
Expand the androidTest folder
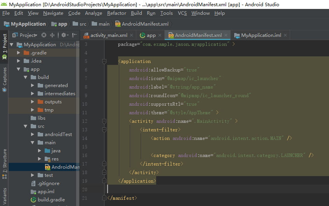coord(32,134)
